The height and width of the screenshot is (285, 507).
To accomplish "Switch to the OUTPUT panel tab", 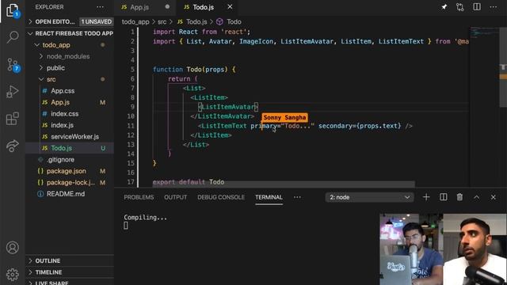I will pos(176,197).
